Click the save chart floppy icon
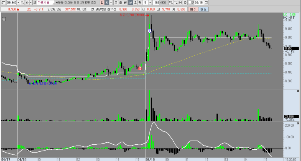301x161 pixels. tap(180, 2)
